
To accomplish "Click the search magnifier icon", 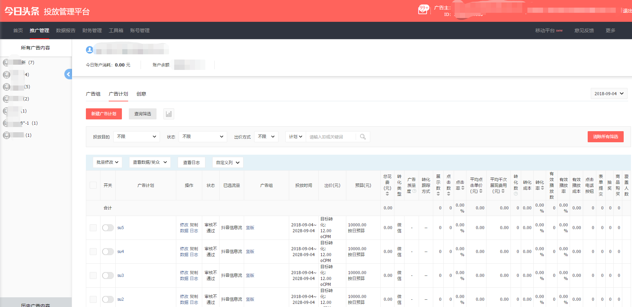I will tap(363, 137).
